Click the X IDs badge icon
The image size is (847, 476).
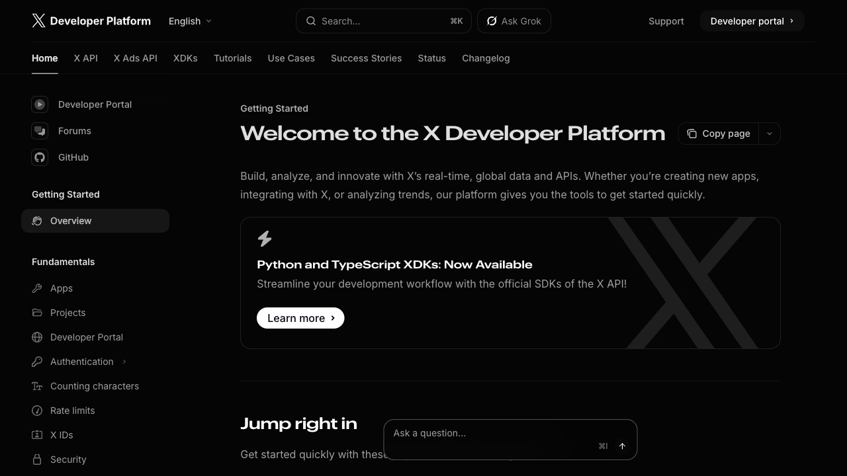[x=37, y=435]
